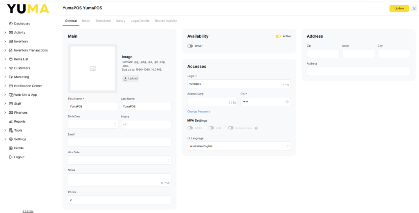Viewport: 419px width, 213px height.
Task: Click the Staff badge icon
Action: click(x=11, y=103)
